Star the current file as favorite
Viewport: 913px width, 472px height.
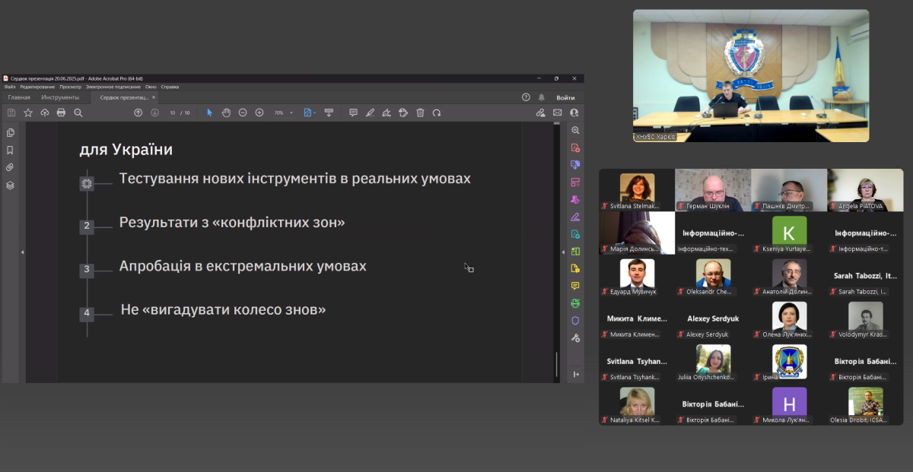(28, 112)
